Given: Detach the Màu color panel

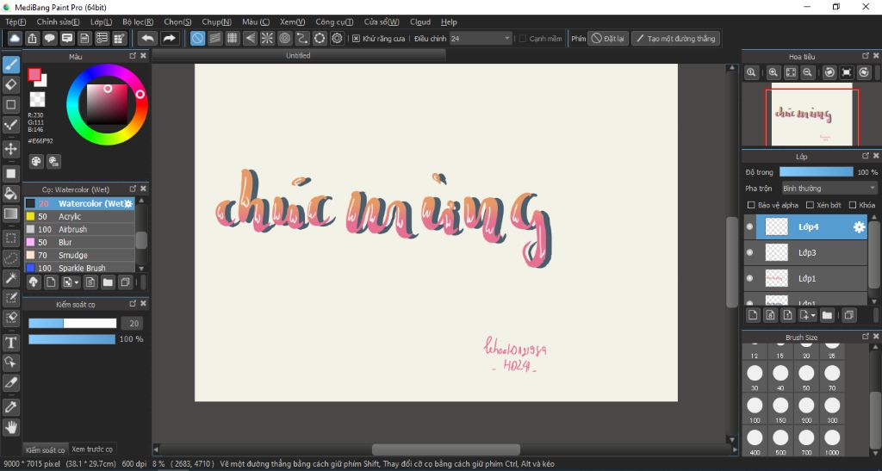Looking at the screenshot, I should pyautogui.click(x=133, y=56).
